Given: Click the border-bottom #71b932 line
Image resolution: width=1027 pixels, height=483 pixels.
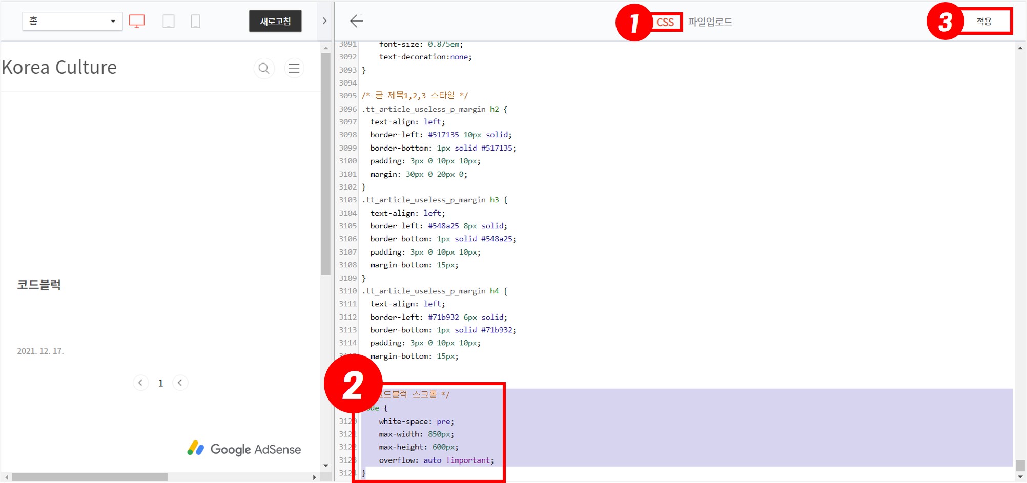Looking at the screenshot, I should 443,330.
